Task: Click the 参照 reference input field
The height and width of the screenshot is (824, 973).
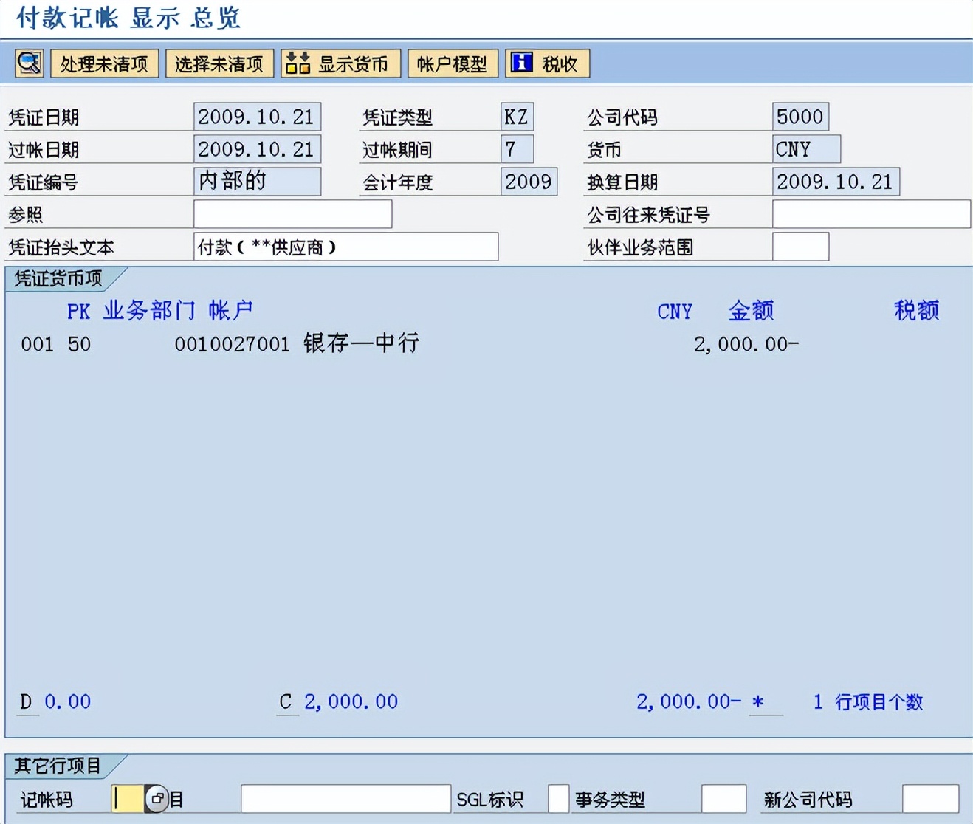Action: point(292,213)
